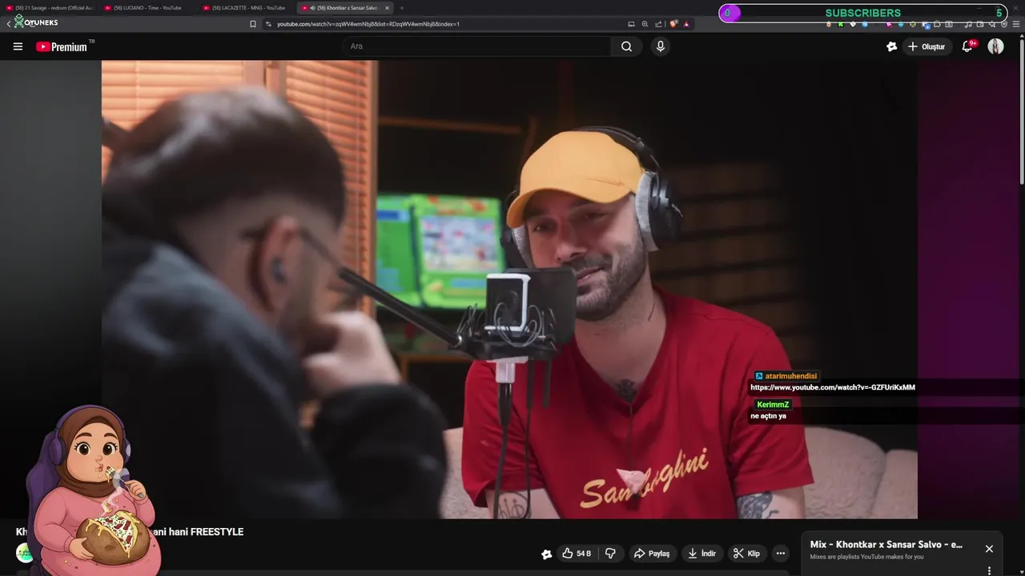Open more actions three-dot menu
The height and width of the screenshot is (576, 1025).
point(781,554)
